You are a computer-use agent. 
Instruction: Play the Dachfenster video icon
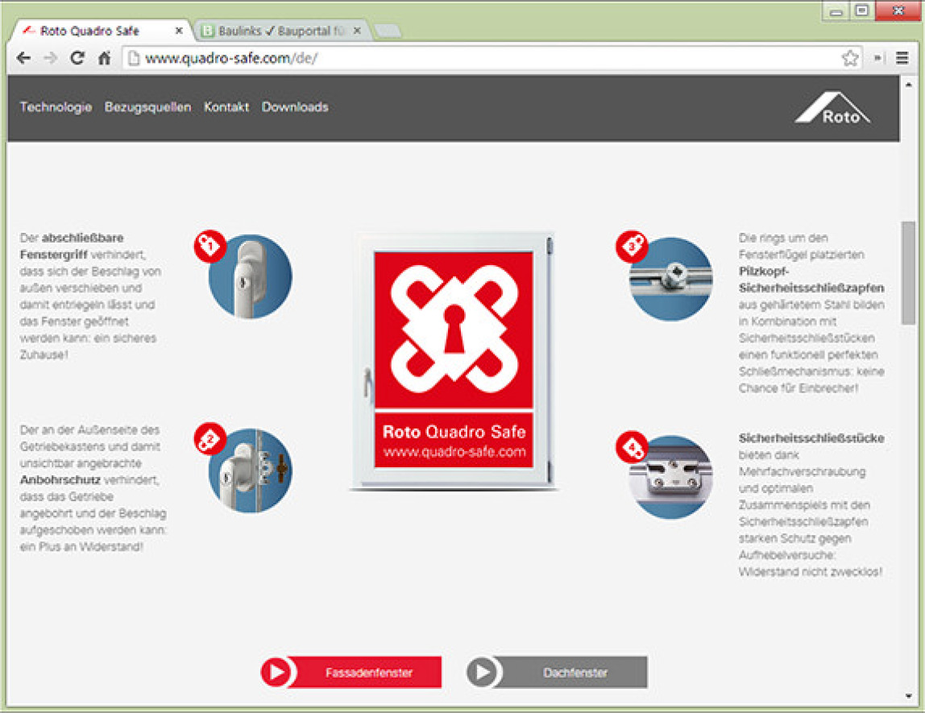coord(483,672)
